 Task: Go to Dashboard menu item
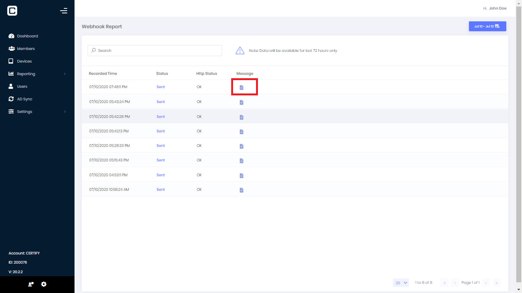pyautogui.click(x=28, y=36)
